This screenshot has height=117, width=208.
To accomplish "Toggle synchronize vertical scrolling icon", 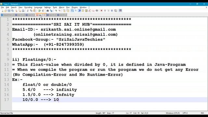I will pos(64,11).
